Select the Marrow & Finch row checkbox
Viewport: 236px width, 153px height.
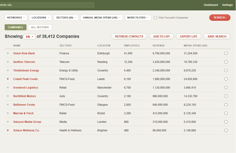point(226,113)
